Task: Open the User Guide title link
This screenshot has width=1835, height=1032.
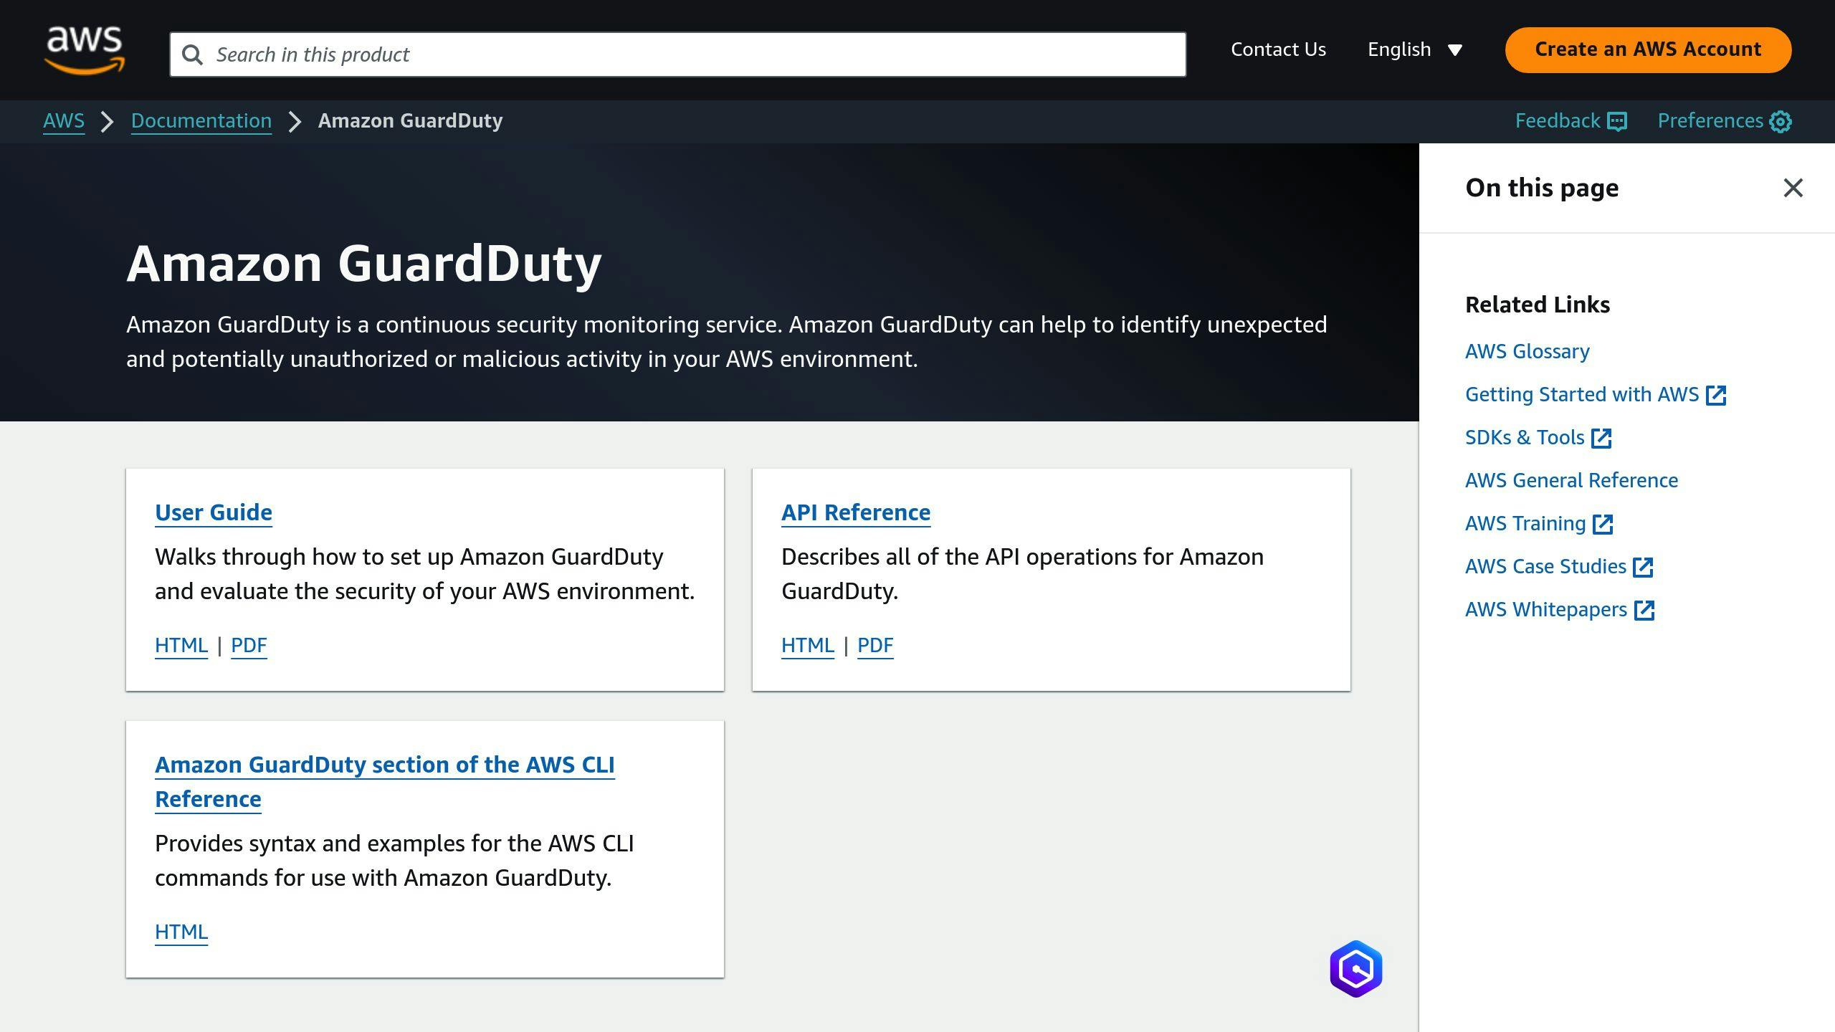Action: [x=214, y=512]
